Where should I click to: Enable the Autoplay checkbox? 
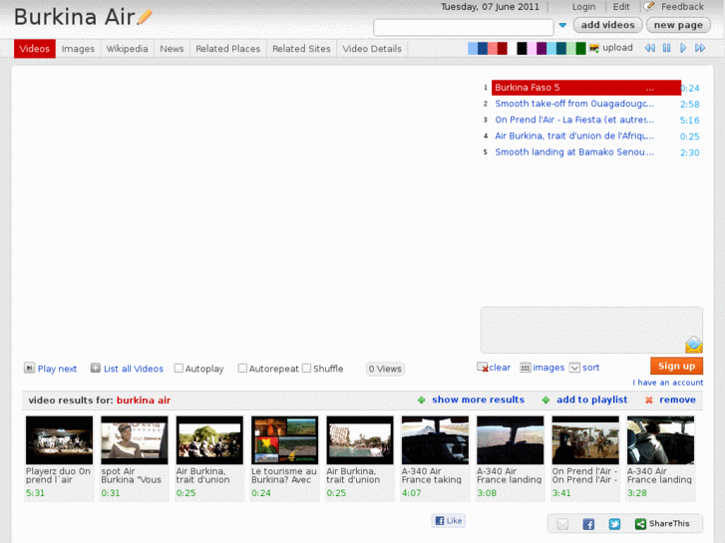click(x=179, y=369)
